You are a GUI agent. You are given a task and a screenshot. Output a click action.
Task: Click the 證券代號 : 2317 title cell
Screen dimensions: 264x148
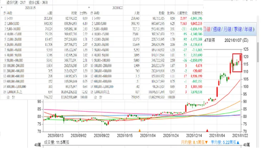tap(16, 2)
